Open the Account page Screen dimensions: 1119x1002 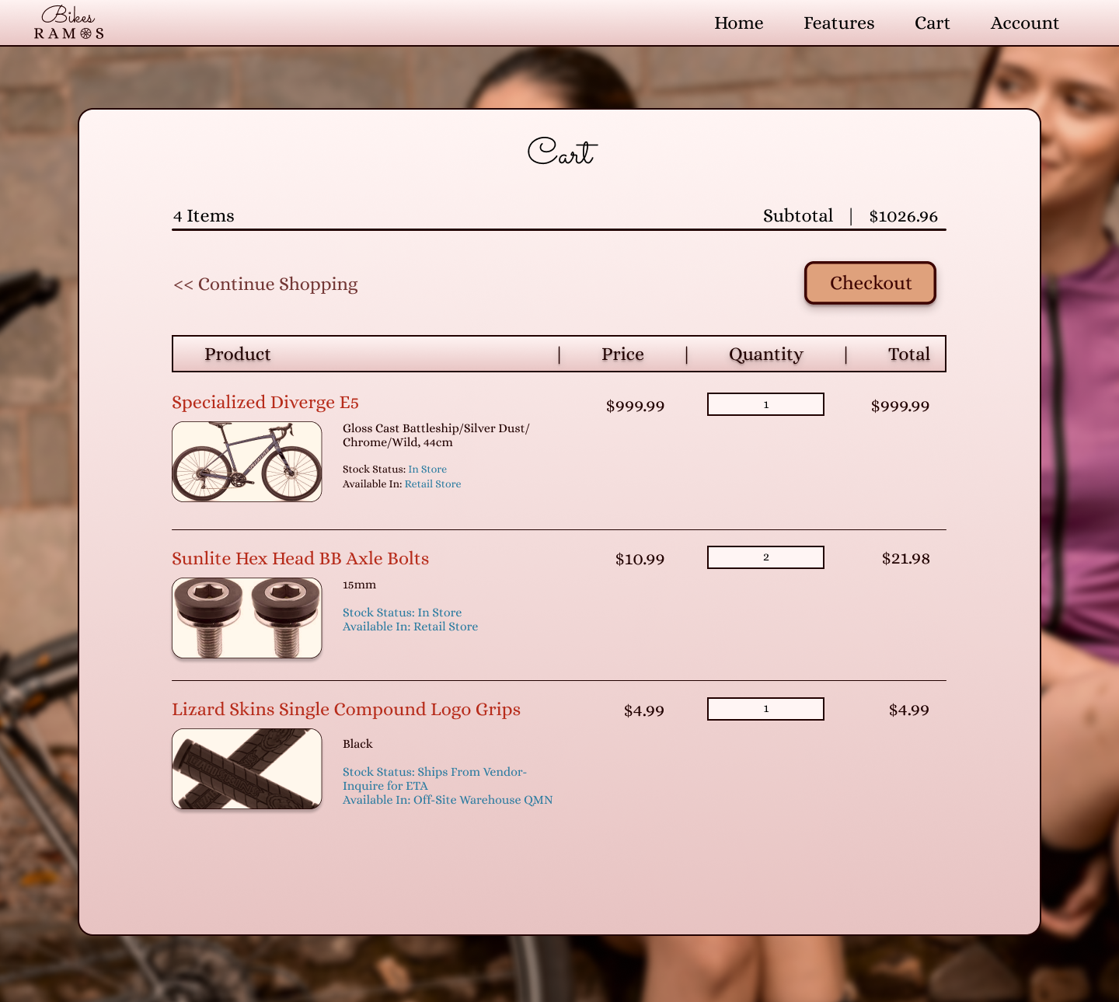click(1024, 23)
